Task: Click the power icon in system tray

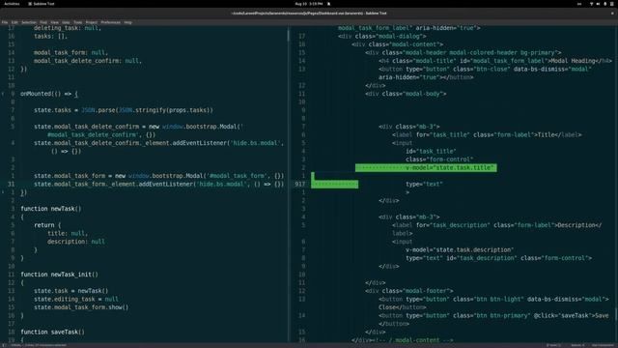Action: click(x=612, y=4)
